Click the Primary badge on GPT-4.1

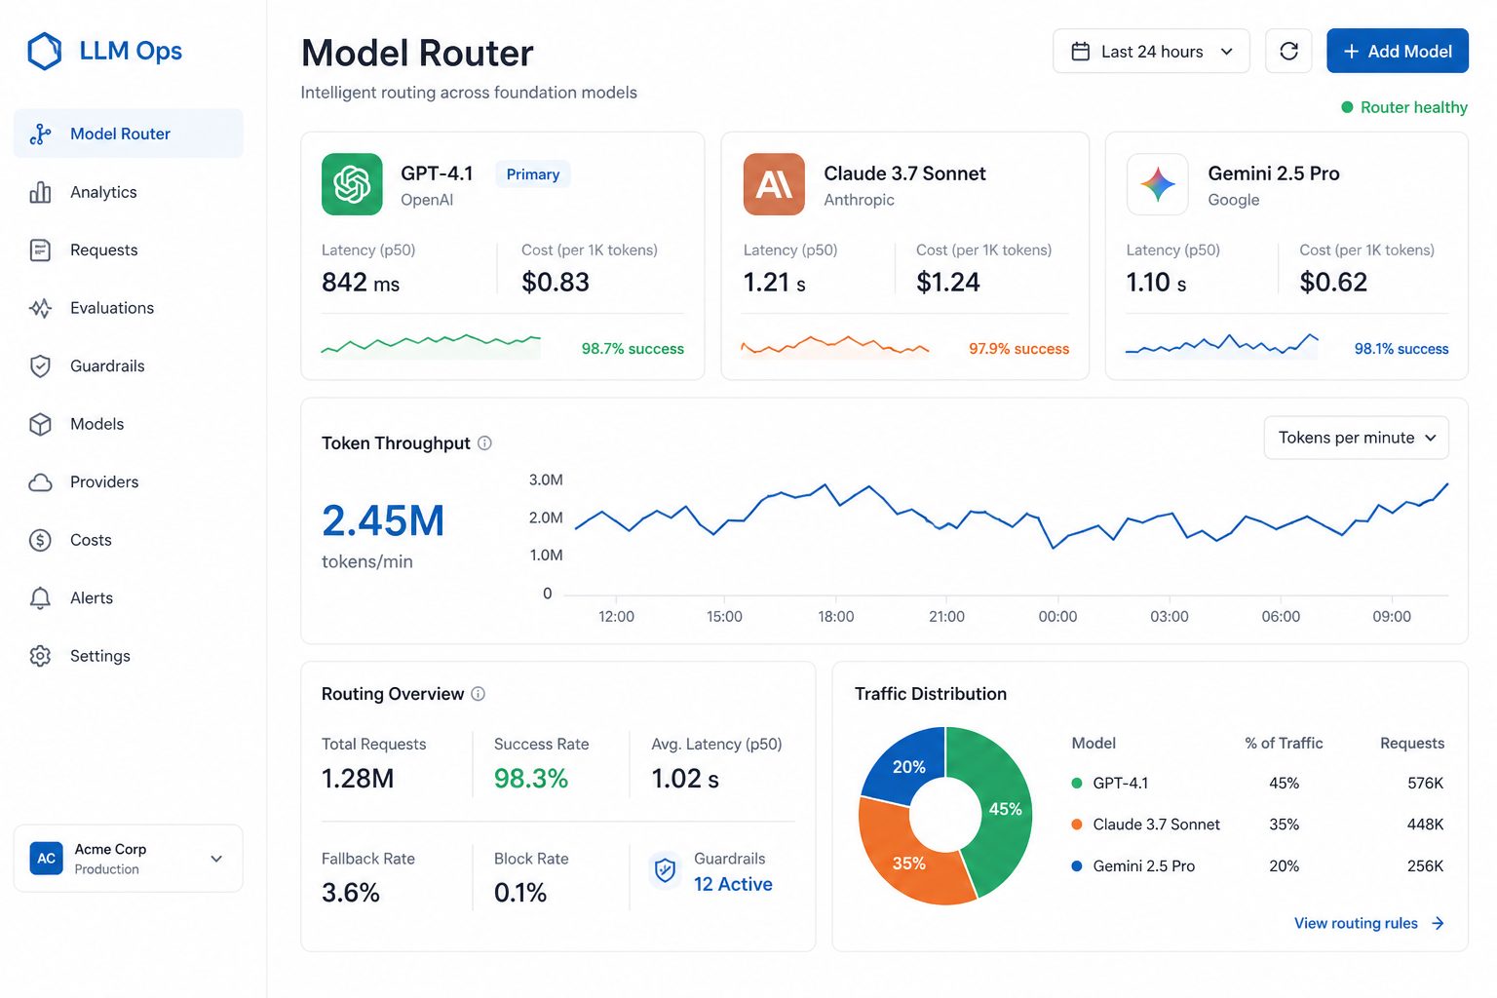[533, 174]
